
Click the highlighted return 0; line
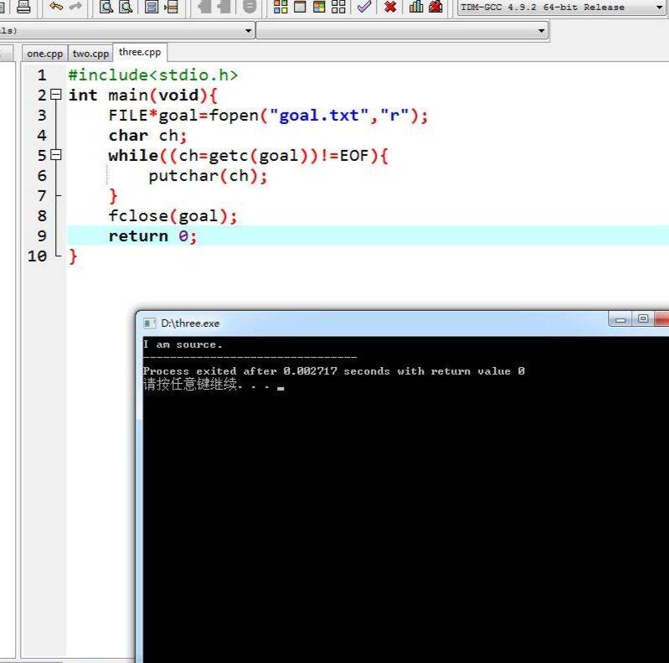pos(368,236)
